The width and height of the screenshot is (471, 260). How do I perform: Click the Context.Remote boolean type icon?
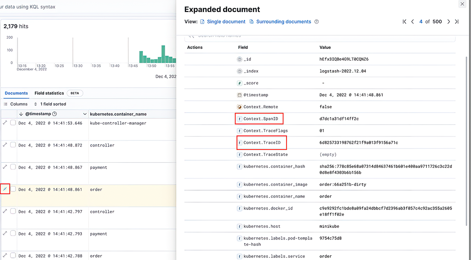[239, 107]
